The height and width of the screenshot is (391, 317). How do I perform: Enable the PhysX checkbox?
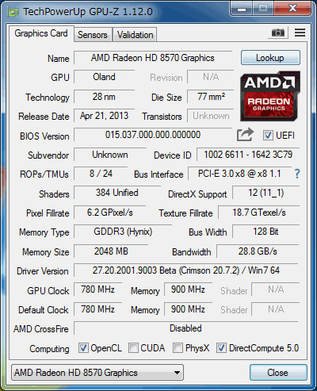click(178, 348)
